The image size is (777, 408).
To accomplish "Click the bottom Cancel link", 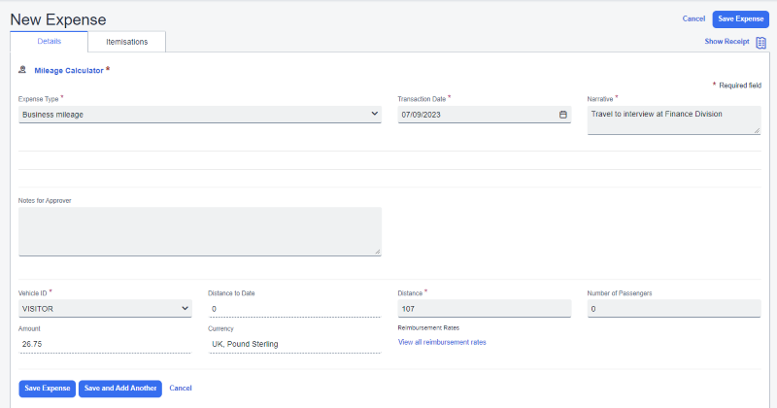I will click(181, 388).
